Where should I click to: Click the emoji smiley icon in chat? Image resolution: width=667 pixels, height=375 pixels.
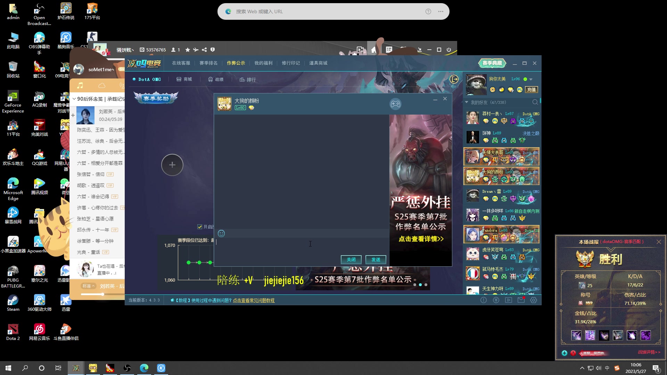(x=221, y=234)
